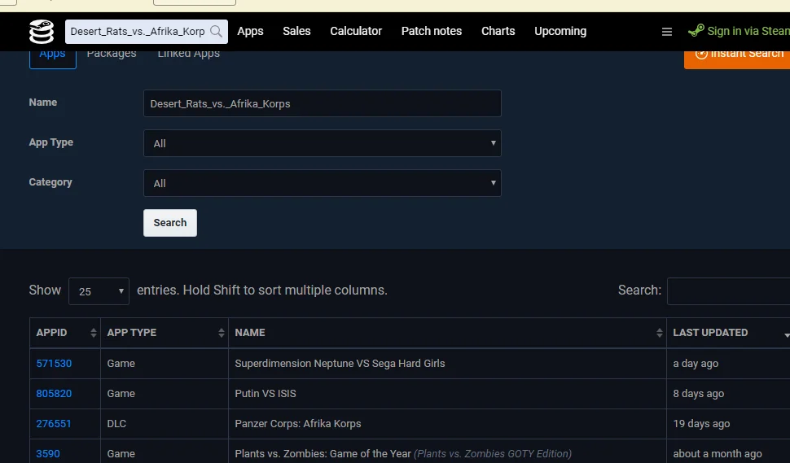Open the App Type dropdown
The image size is (790, 463).
(x=323, y=143)
